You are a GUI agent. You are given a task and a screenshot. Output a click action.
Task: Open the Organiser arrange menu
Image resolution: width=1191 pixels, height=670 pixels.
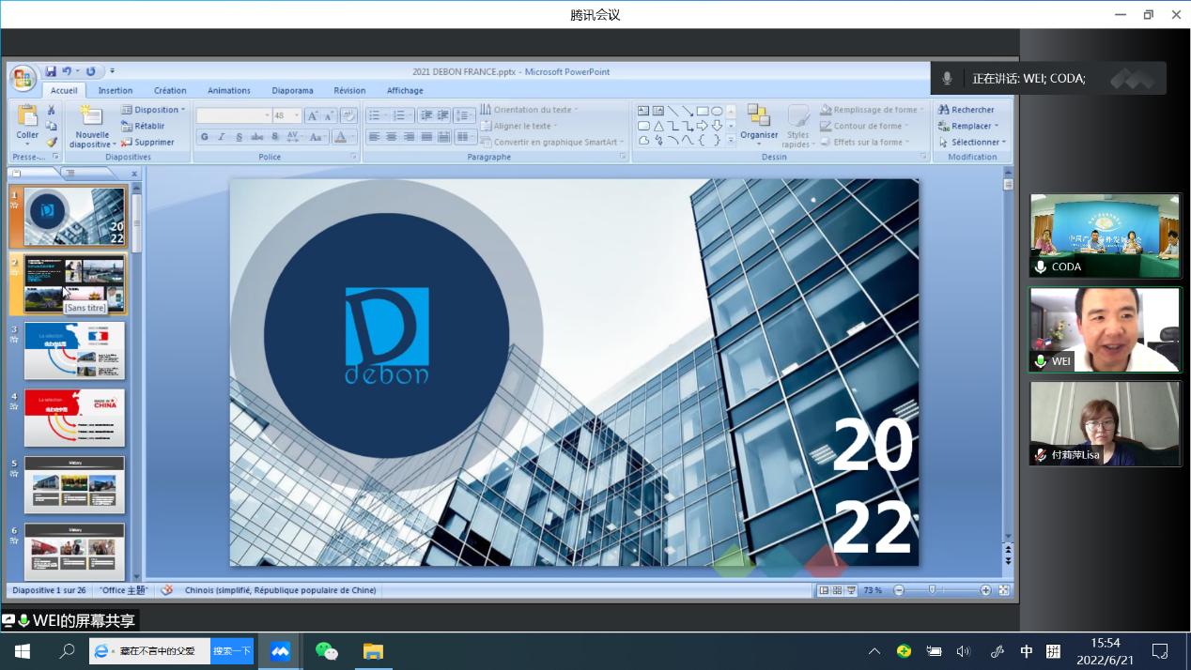click(759, 123)
